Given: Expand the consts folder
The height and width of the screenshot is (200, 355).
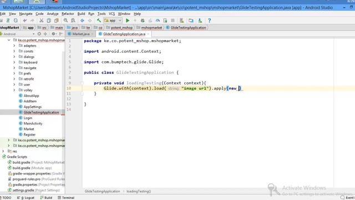Looking at the screenshot, I should click(14, 51).
